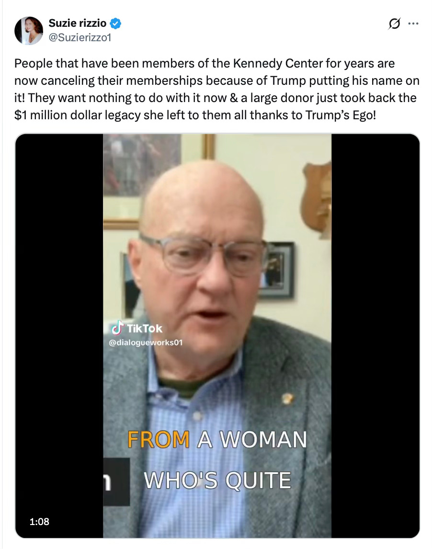Open the @Suzierizzo1 handle link
432x549 pixels.
pyautogui.click(x=80, y=37)
